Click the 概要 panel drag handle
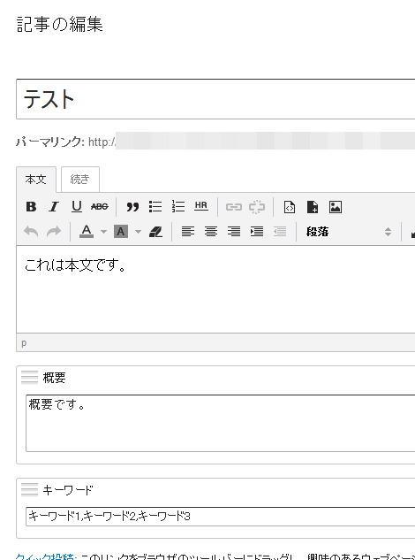This screenshot has height=560, width=415. click(29, 377)
